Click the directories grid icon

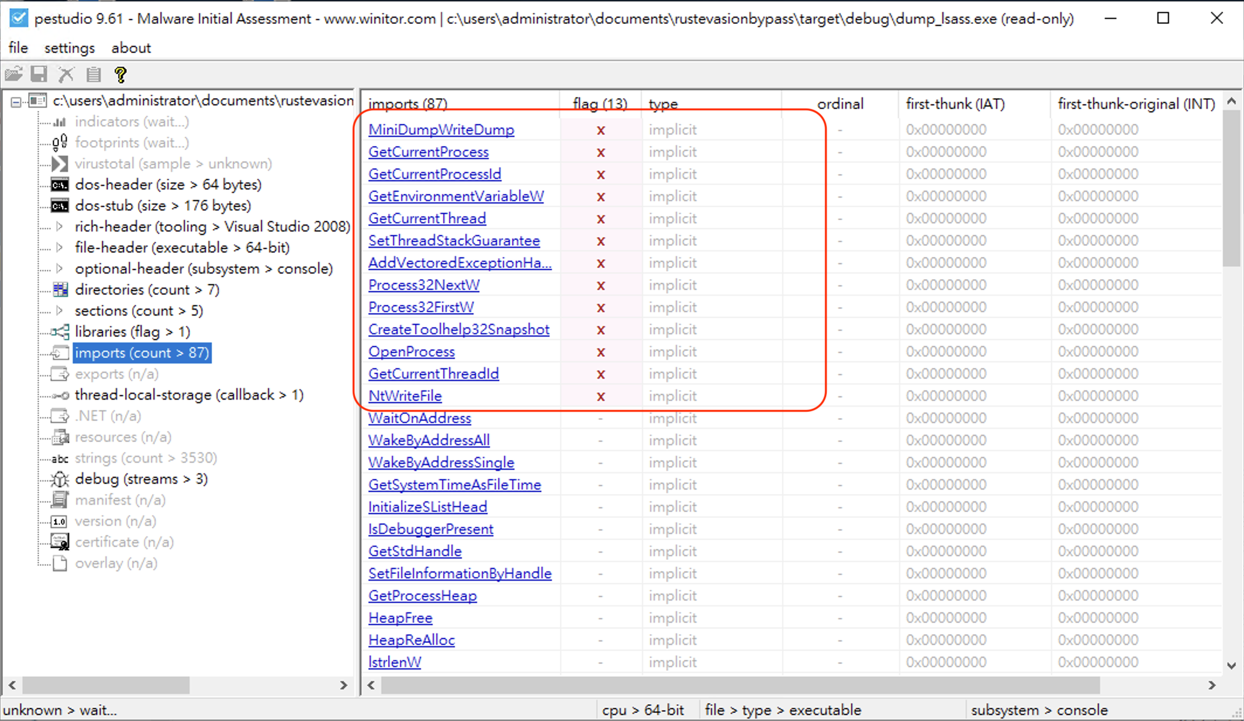tap(60, 289)
